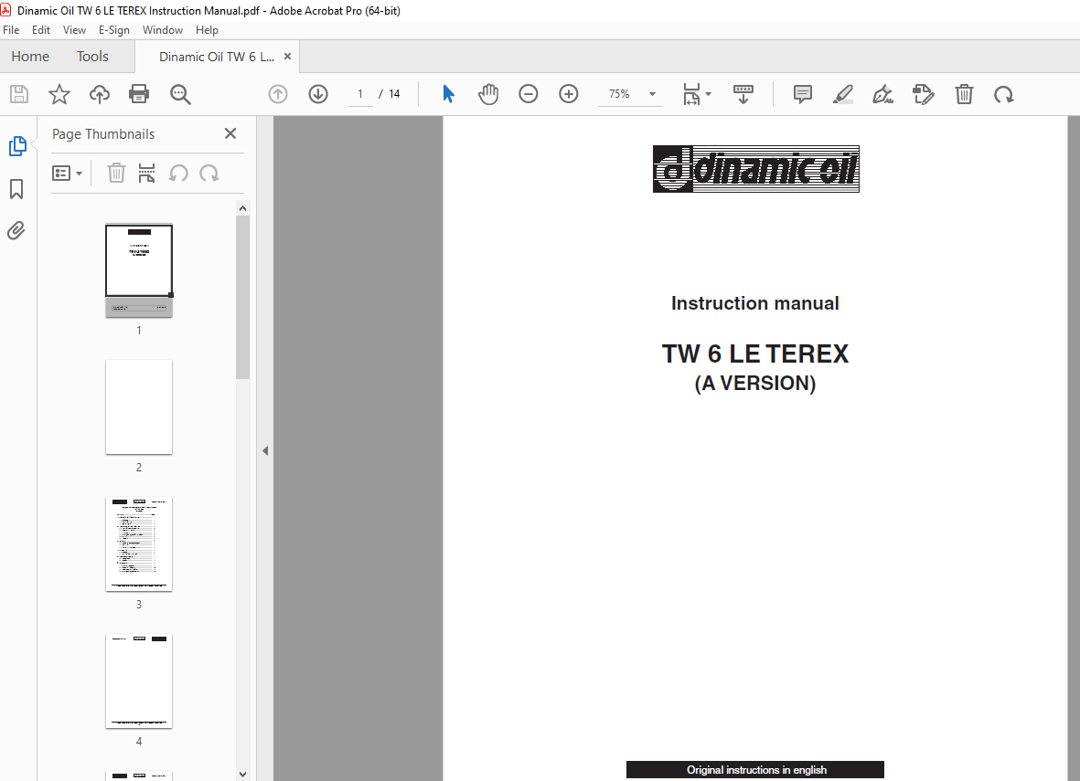The height and width of the screenshot is (781, 1080).
Task: Open the Edit menu
Action: point(40,30)
